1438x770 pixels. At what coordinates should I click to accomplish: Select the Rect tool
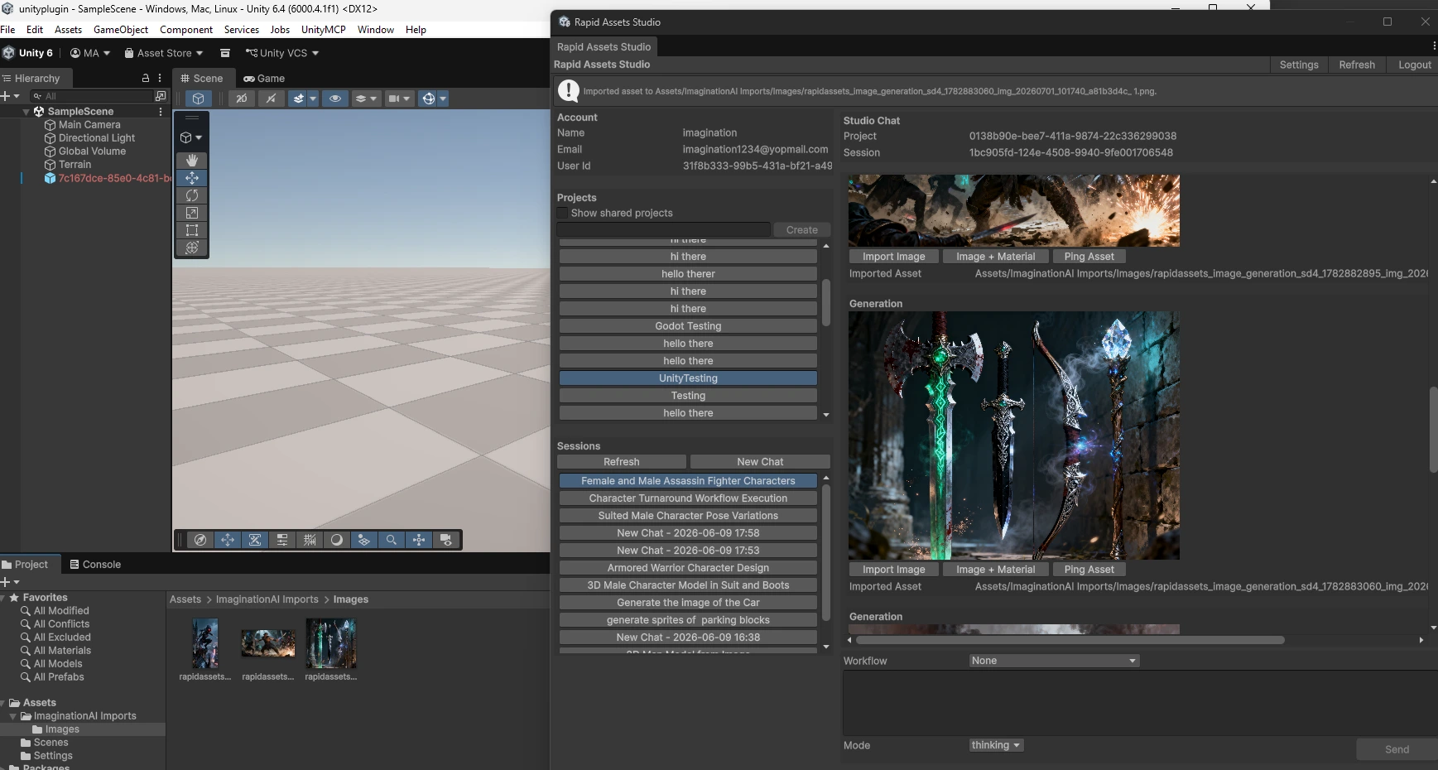(x=192, y=230)
